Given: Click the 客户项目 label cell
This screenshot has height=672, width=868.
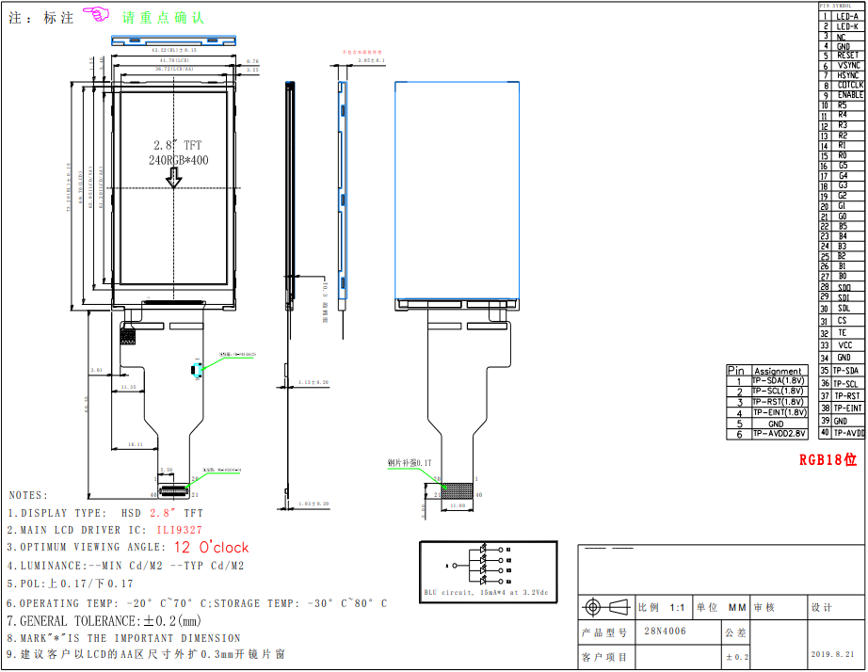Looking at the screenshot, I should pyautogui.click(x=606, y=657).
